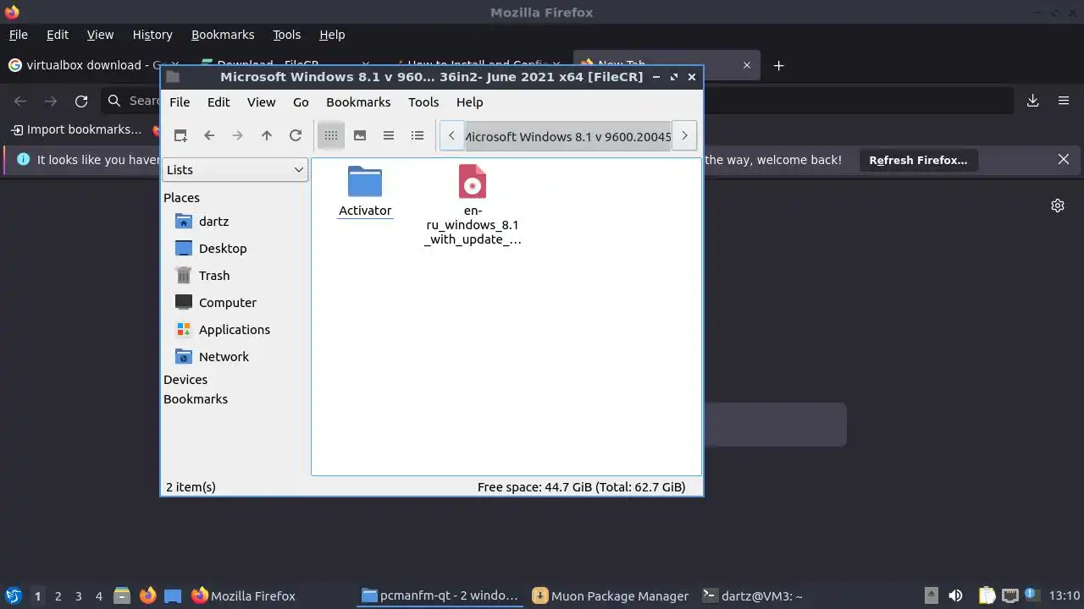1084x609 pixels.
Task: Open file manager File menu
Action: pyautogui.click(x=180, y=102)
